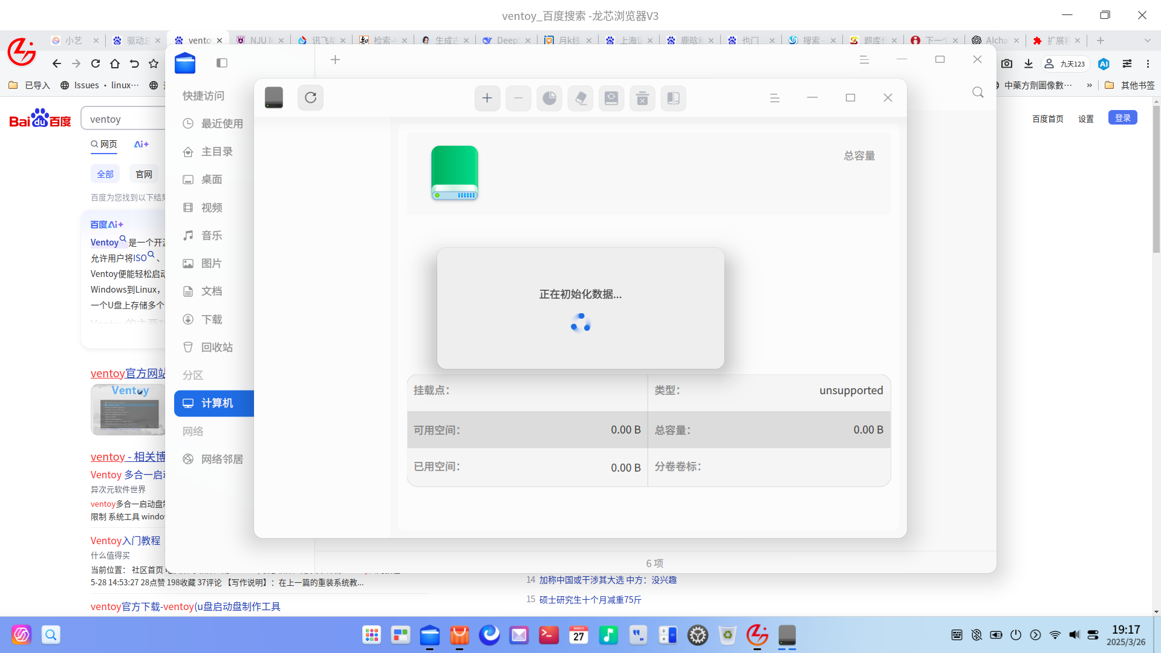The image size is (1161, 653).
Task: Click the dark disk device icon
Action: coord(274,97)
